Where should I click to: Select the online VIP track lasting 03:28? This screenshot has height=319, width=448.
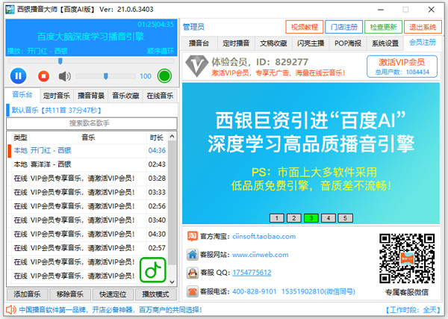coord(87,179)
